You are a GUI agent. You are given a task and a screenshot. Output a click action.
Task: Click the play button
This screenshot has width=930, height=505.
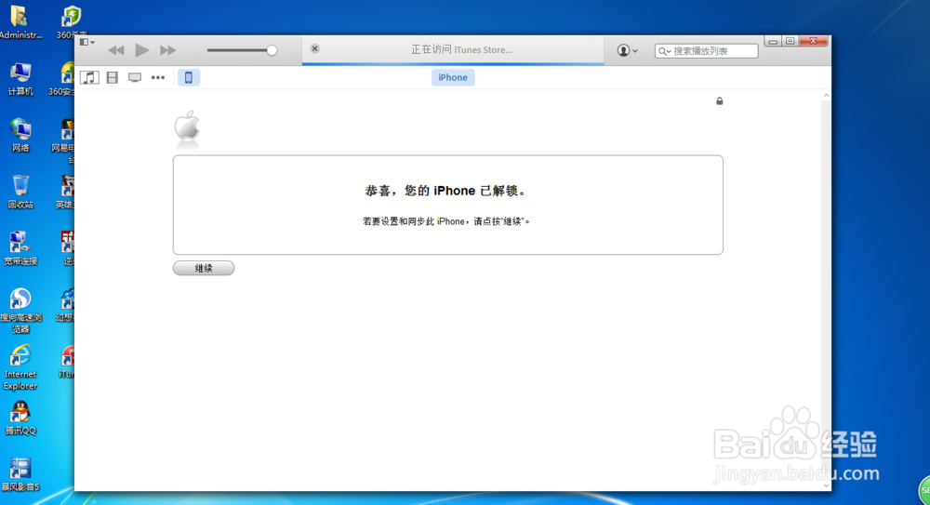point(141,50)
